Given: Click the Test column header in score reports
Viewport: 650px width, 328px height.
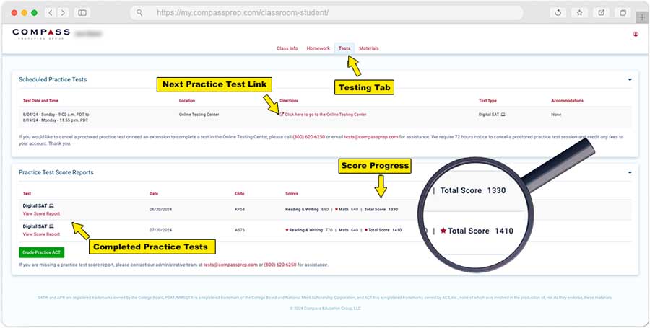Looking at the screenshot, I should coord(27,194).
